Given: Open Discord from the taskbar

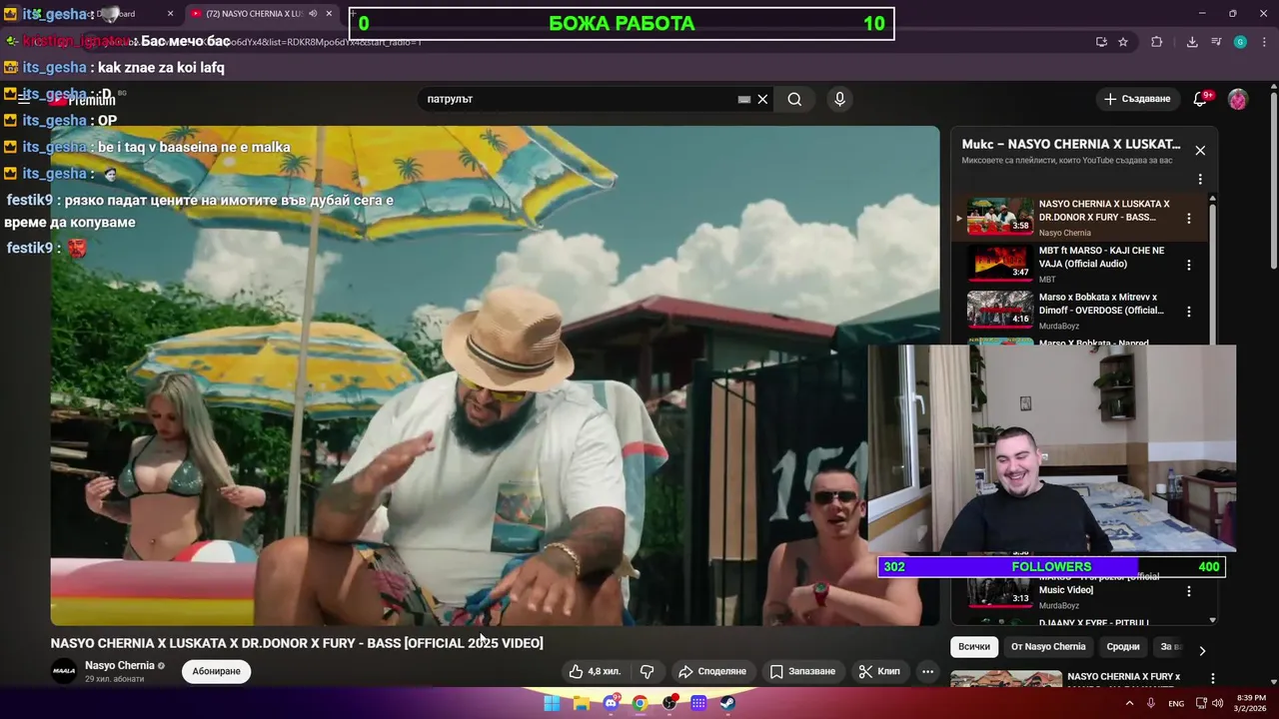Looking at the screenshot, I should point(611,703).
